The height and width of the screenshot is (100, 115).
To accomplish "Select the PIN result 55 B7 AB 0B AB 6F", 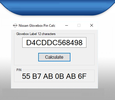I will (54, 76).
